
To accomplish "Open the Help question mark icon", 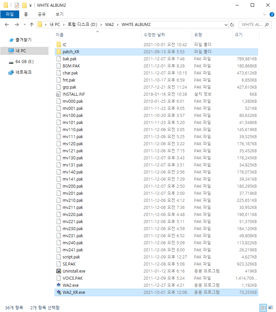I will (272, 14).
